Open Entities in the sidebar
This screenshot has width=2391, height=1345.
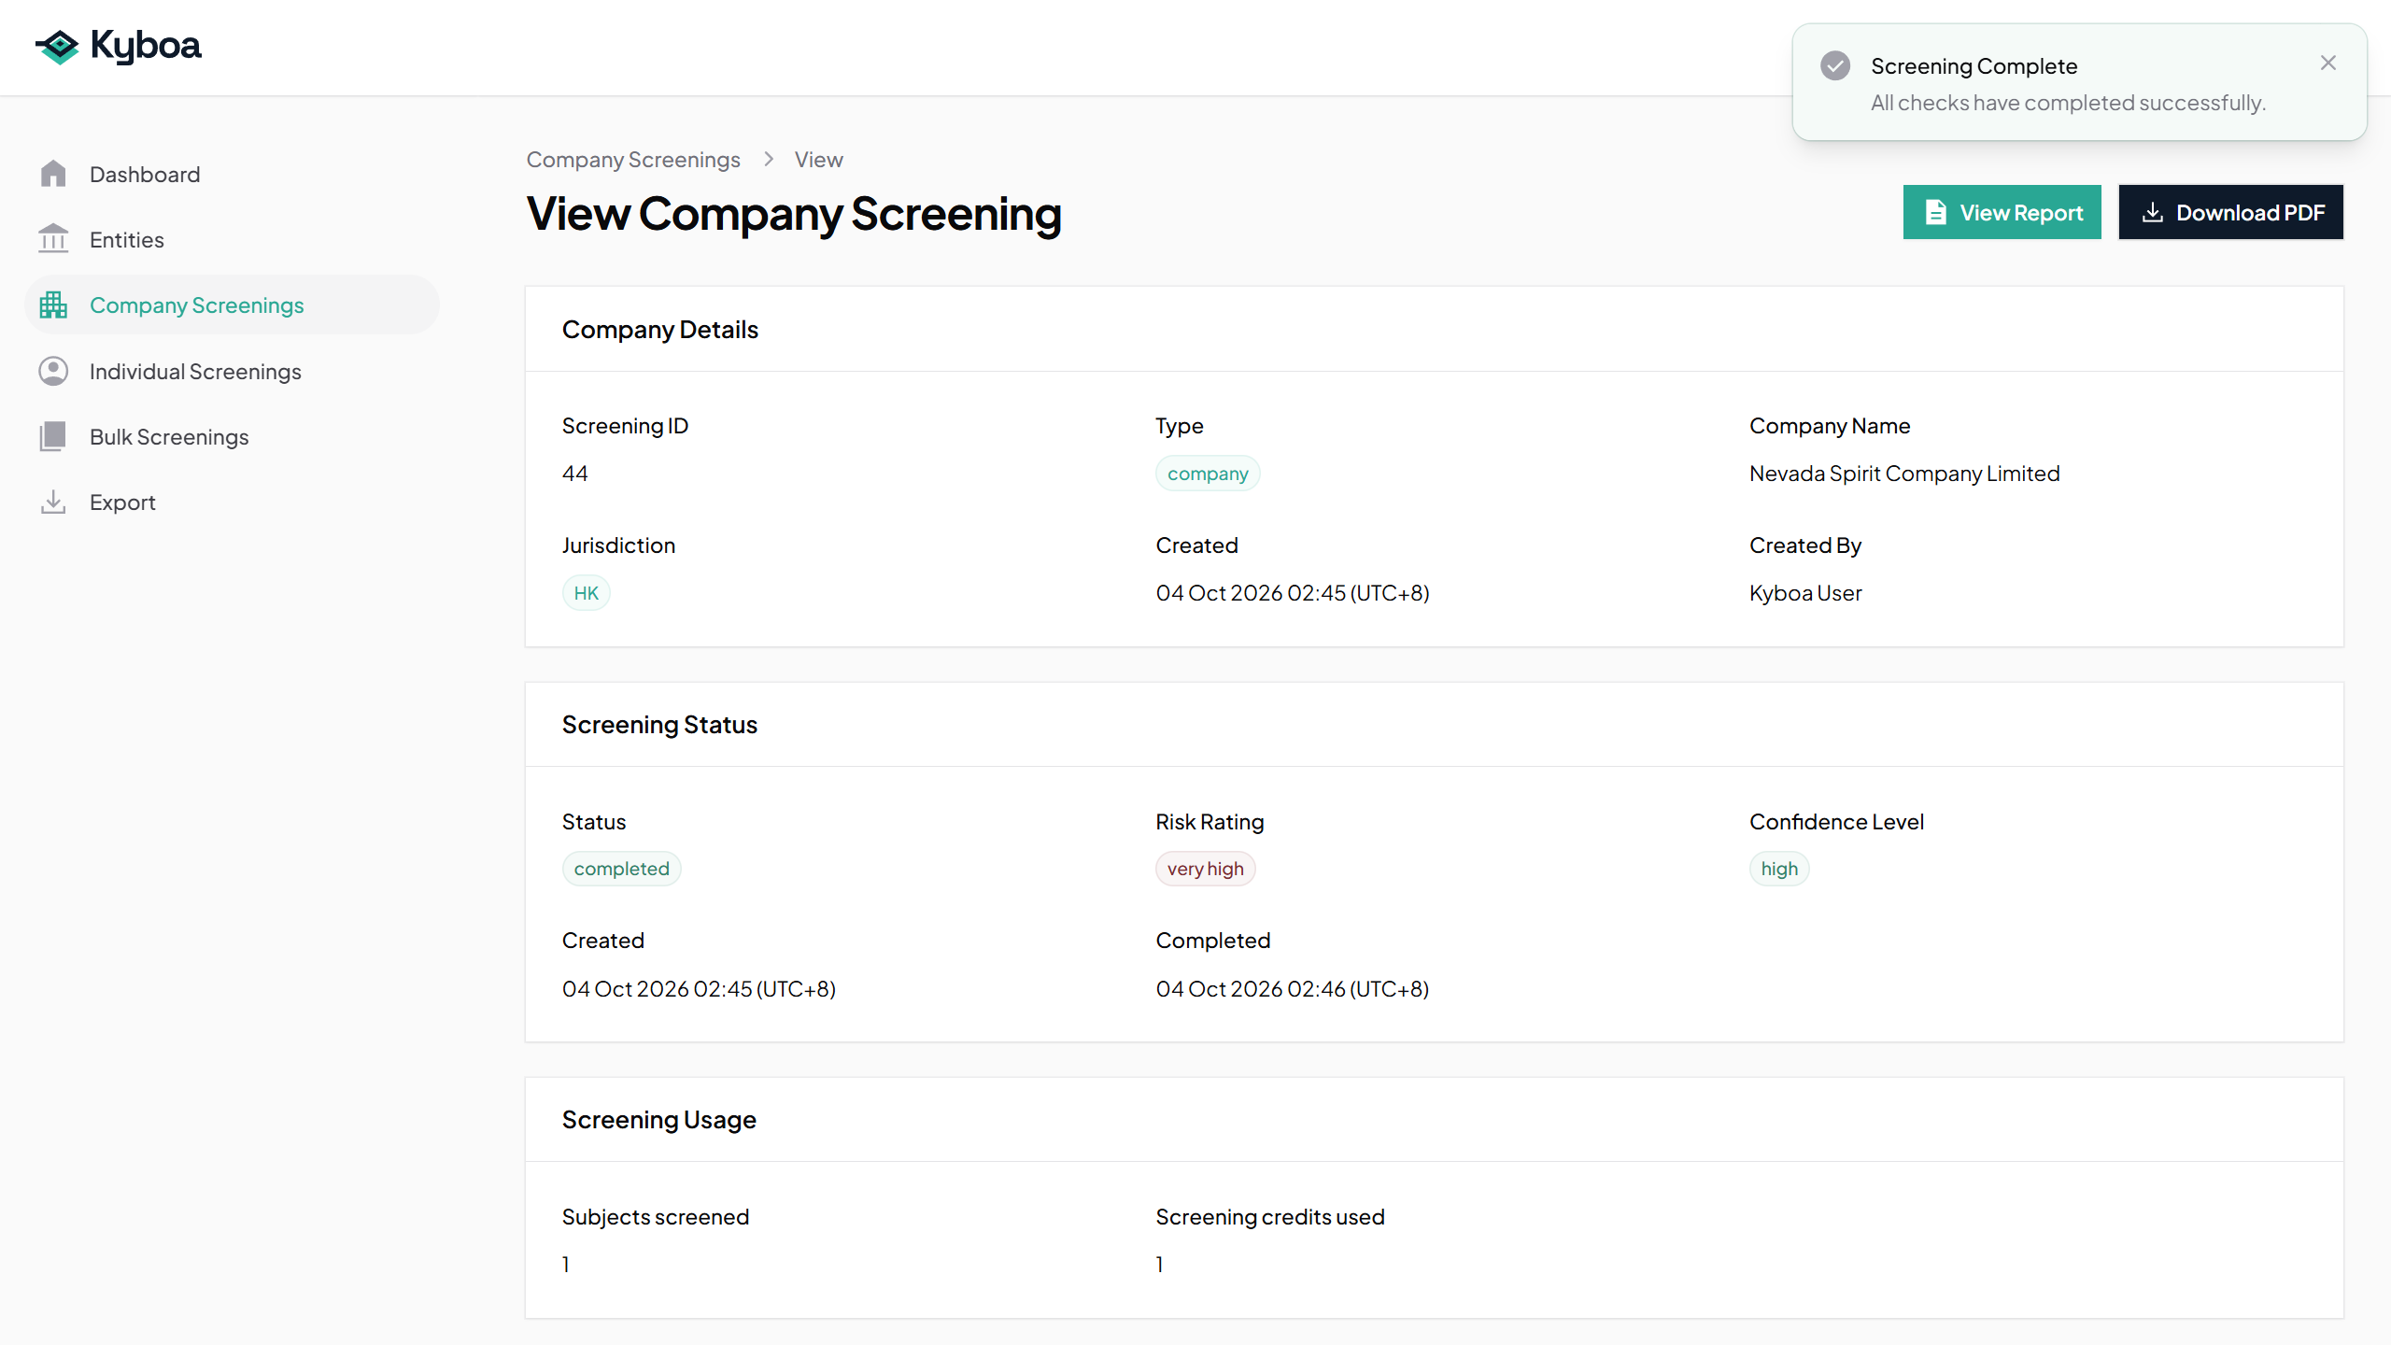click(x=232, y=239)
